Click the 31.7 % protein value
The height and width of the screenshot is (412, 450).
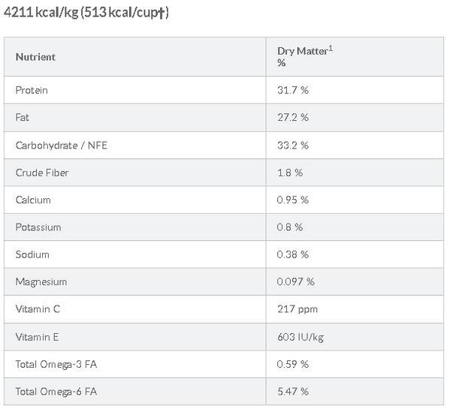pyautogui.click(x=293, y=90)
